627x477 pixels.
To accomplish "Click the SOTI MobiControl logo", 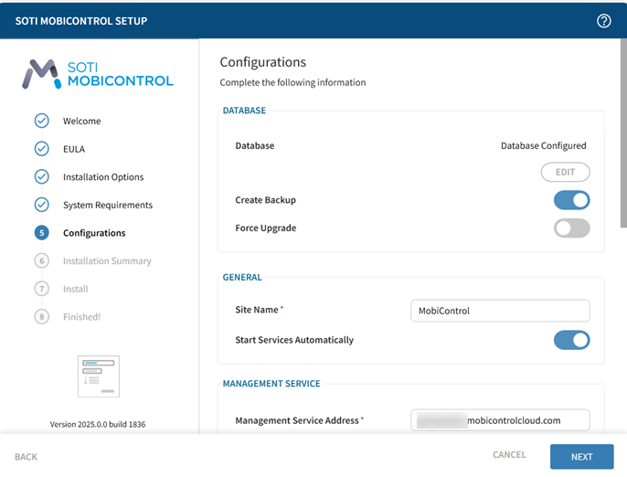I will pyautogui.click(x=98, y=74).
